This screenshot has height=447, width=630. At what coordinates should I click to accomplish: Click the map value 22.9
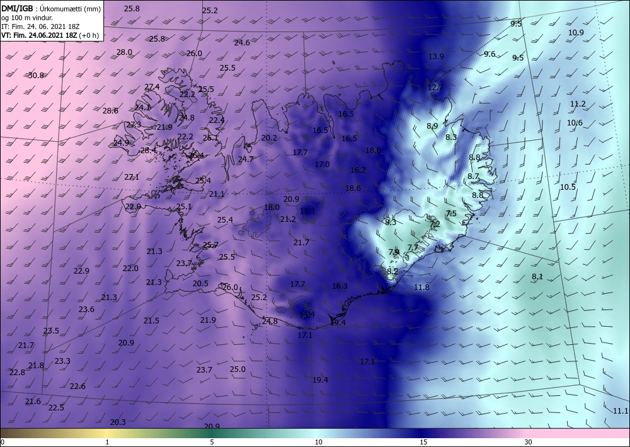pyautogui.click(x=81, y=271)
